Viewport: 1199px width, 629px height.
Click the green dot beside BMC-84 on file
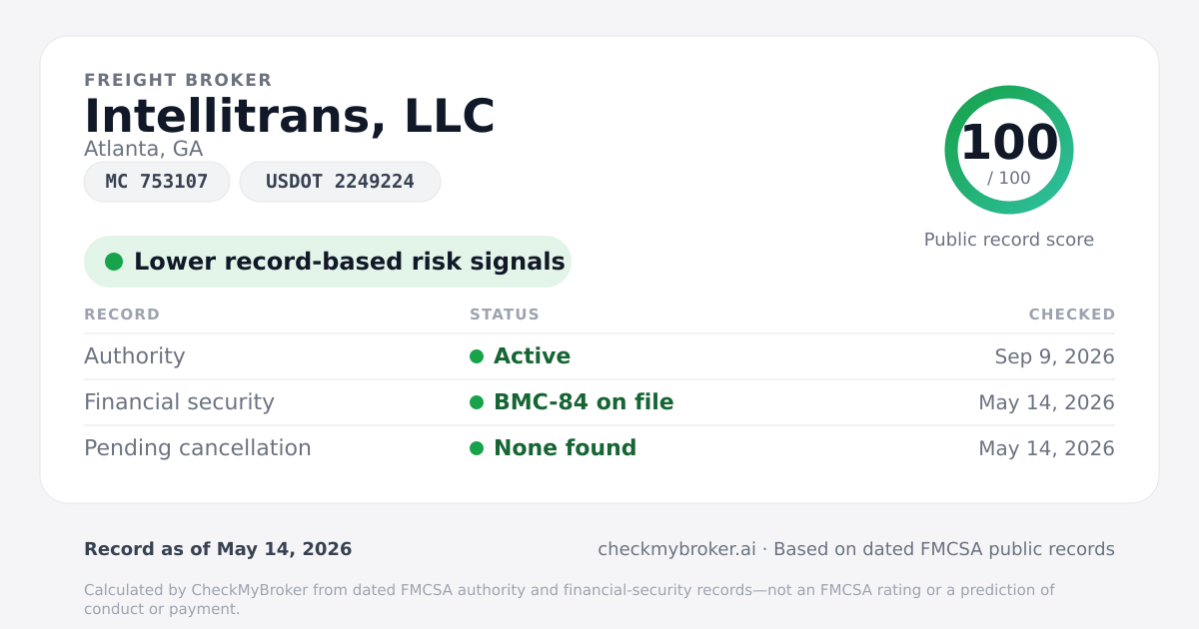477,402
